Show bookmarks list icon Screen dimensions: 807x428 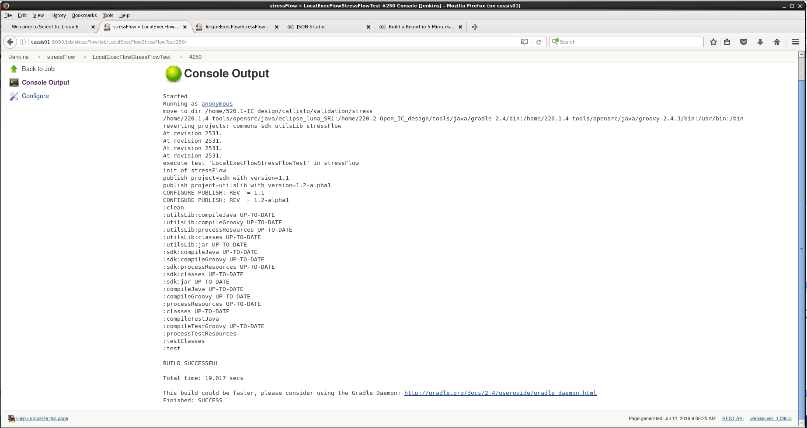[727, 42]
